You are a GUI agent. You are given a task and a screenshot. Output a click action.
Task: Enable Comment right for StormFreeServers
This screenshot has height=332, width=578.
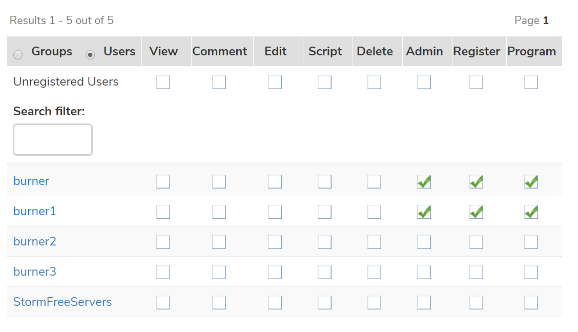[x=219, y=302]
